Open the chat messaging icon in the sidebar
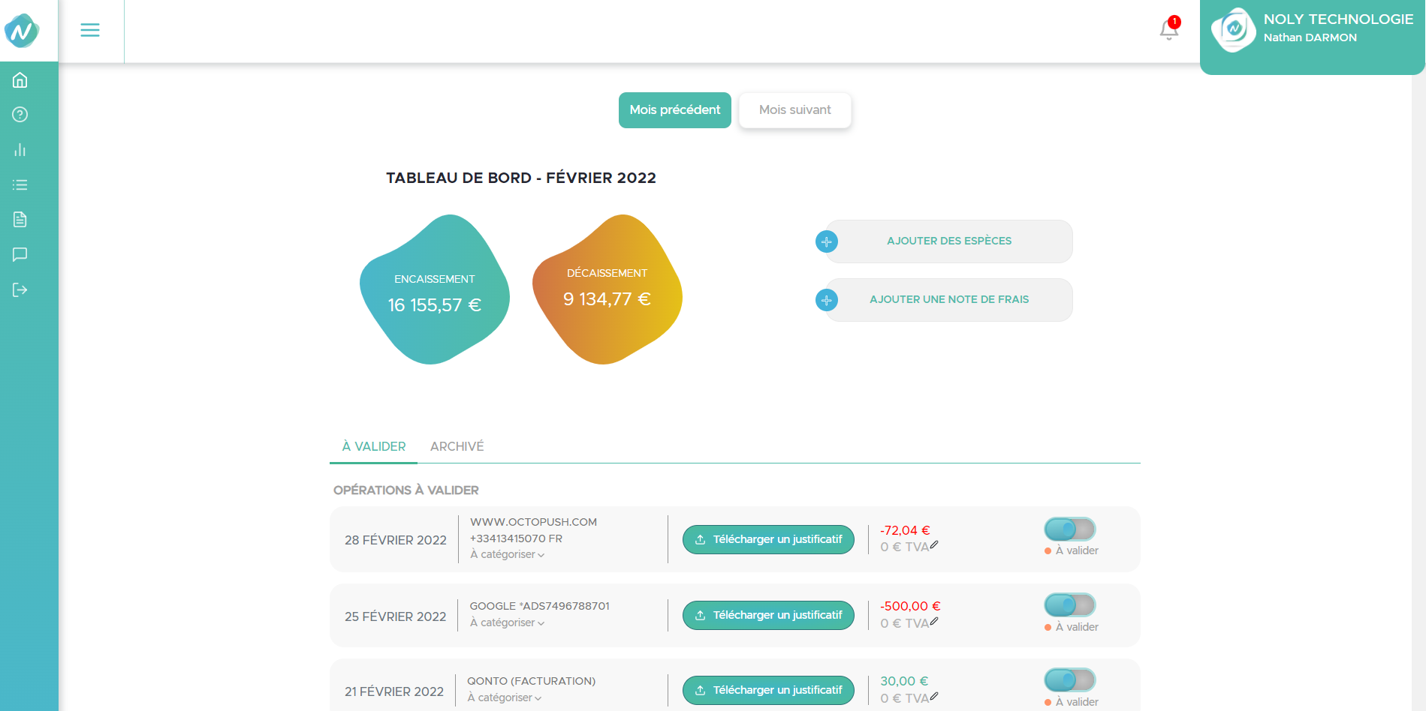 click(x=20, y=255)
